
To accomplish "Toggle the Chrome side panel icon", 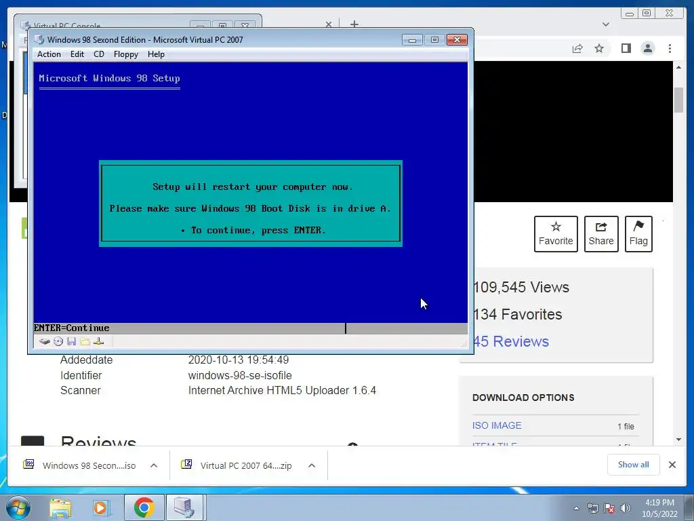I will click(626, 48).
